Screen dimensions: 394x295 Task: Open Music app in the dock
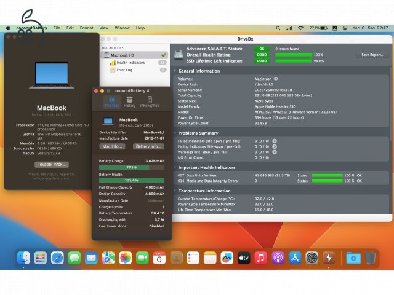261,258
